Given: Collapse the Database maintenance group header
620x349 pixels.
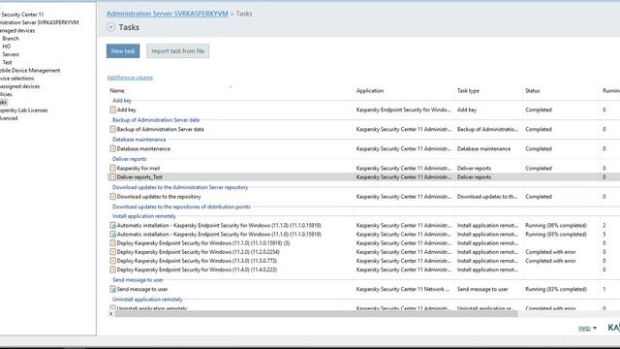Looking at the screenshot, I should click(x=139, y=140).
